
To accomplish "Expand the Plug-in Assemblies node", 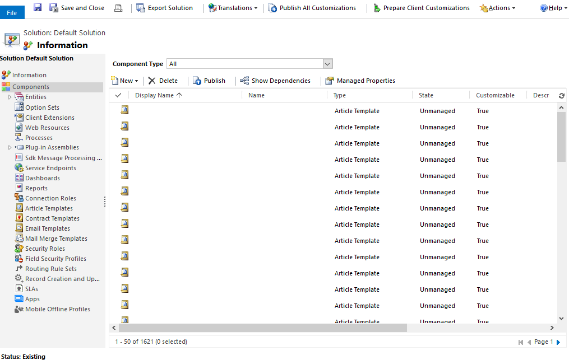I will 10,147.
